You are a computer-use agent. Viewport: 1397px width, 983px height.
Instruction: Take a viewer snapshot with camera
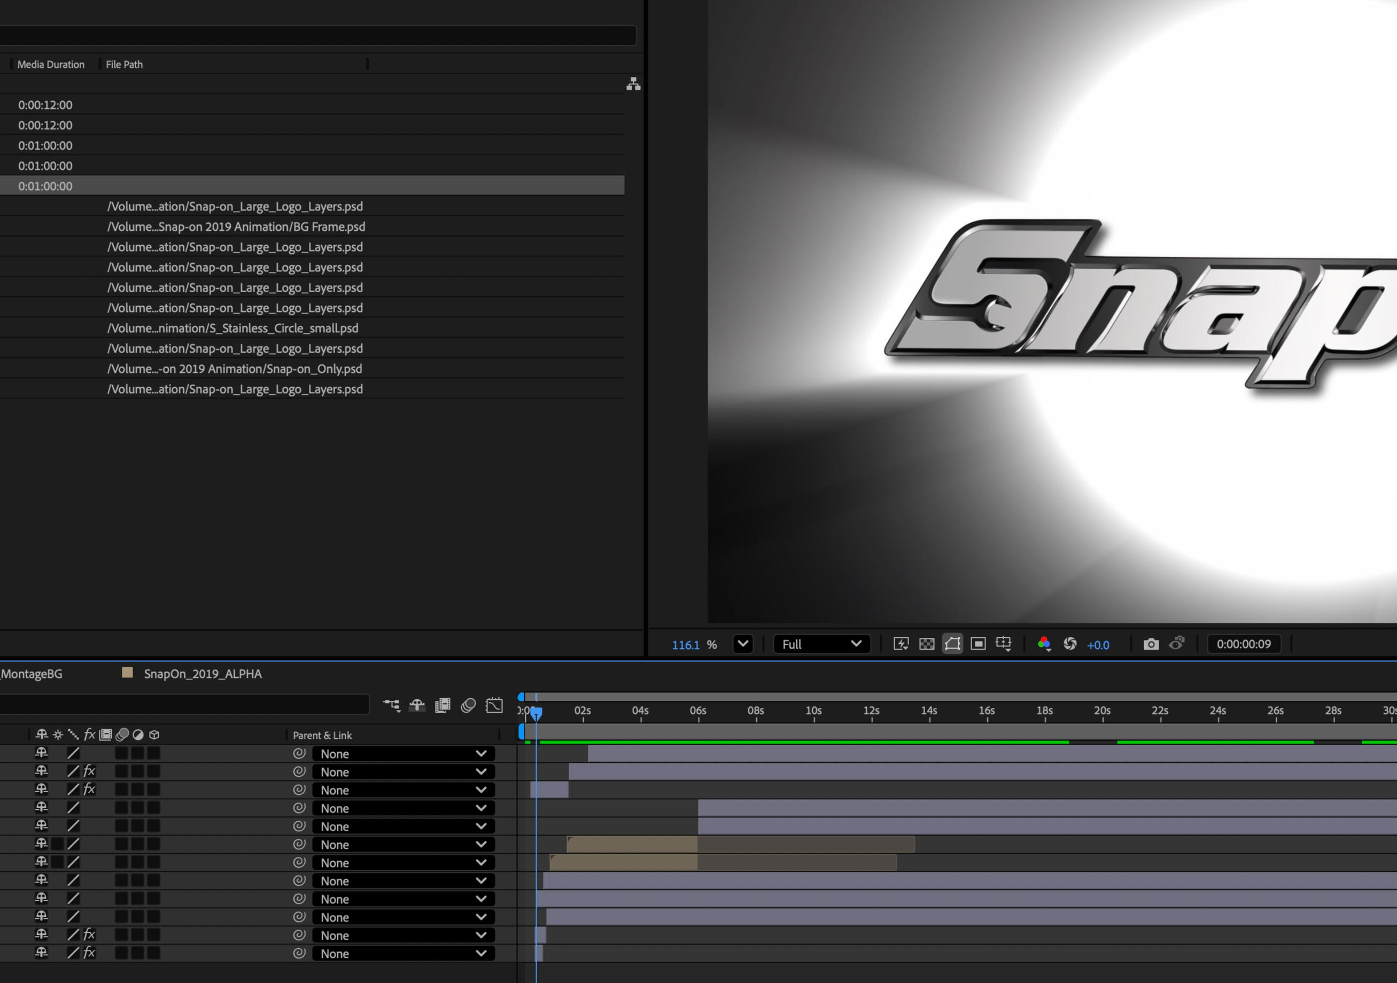point(1151,644)
